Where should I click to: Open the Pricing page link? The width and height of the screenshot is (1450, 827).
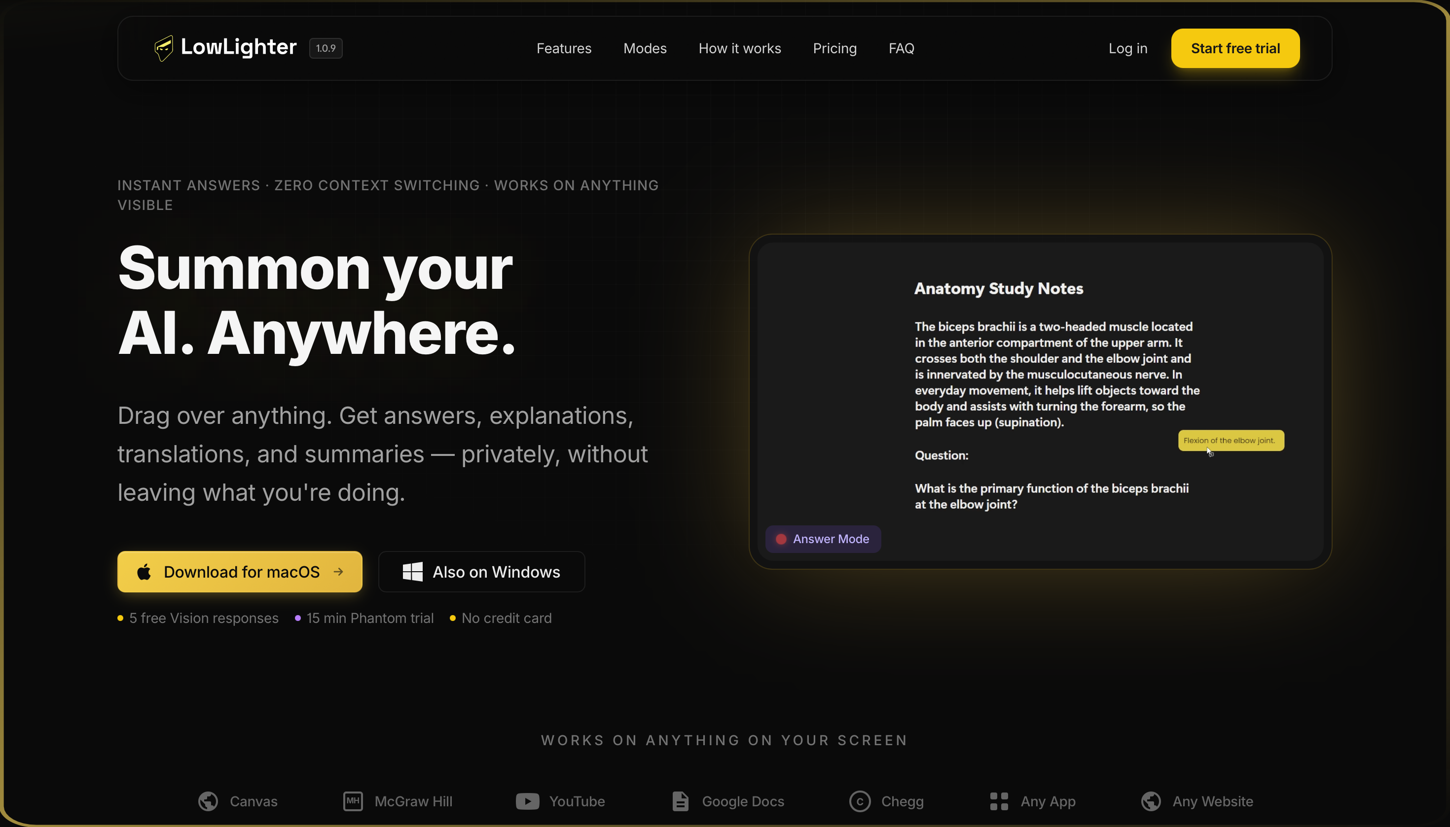click(834, 48)
